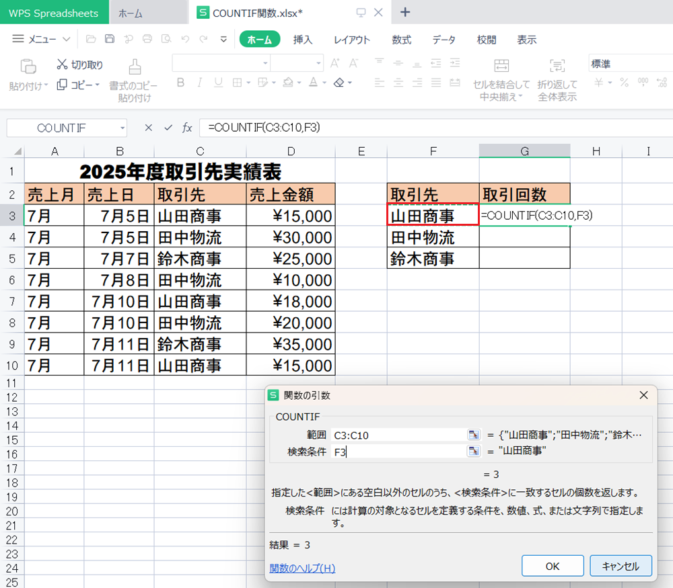Click OK in the 関数の引数 dialog
Screen dimensions: 673x588
coord(553,566)
